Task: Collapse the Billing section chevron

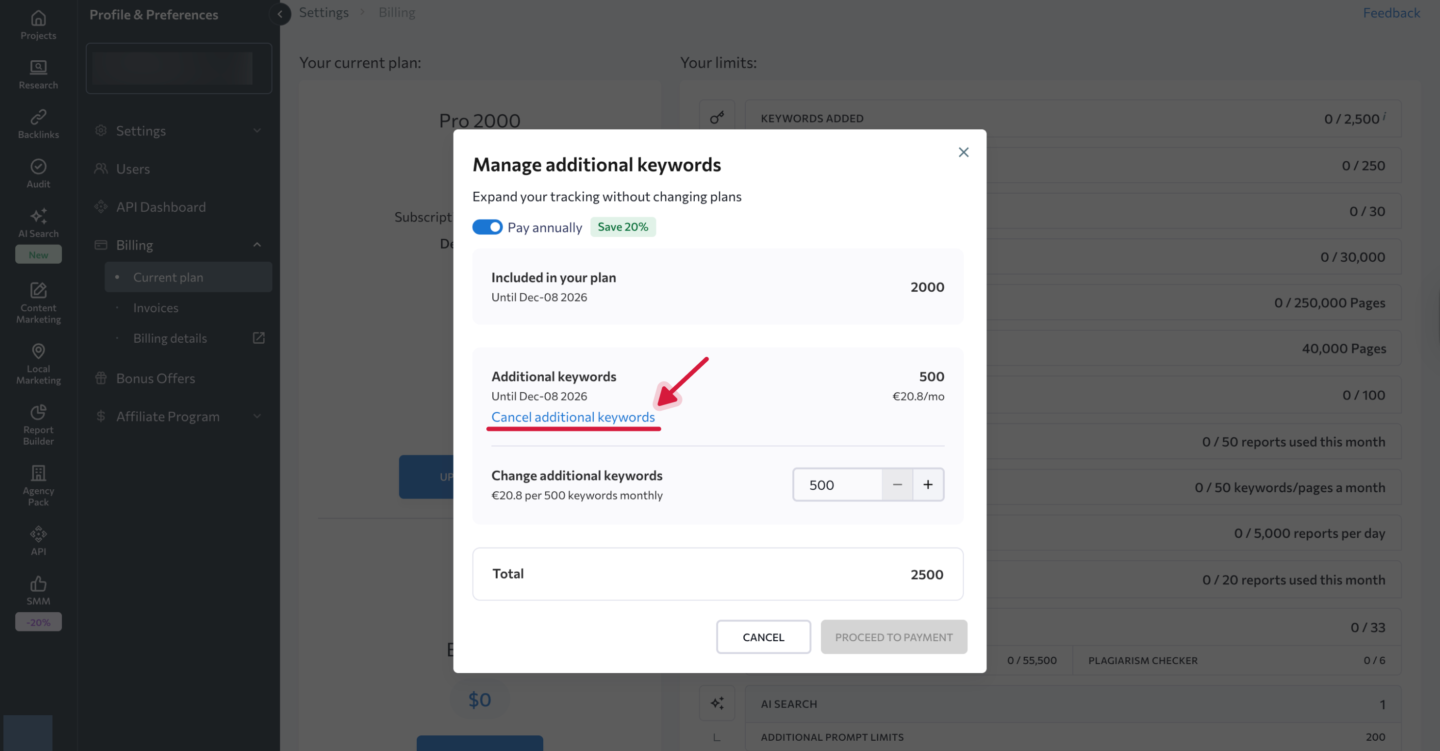Action: tap(256, 245)
